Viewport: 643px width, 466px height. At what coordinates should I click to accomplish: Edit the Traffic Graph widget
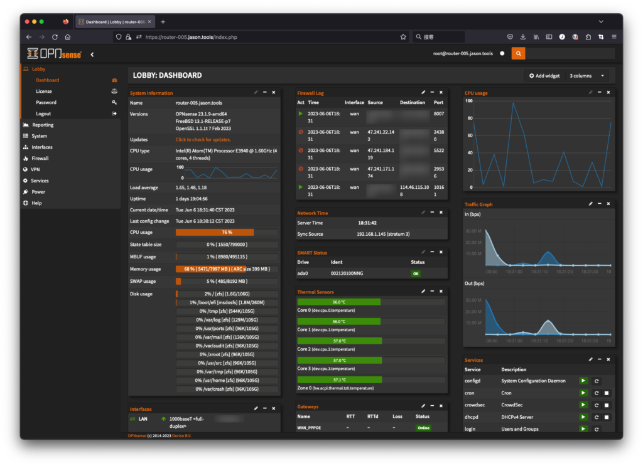(590, 203)
